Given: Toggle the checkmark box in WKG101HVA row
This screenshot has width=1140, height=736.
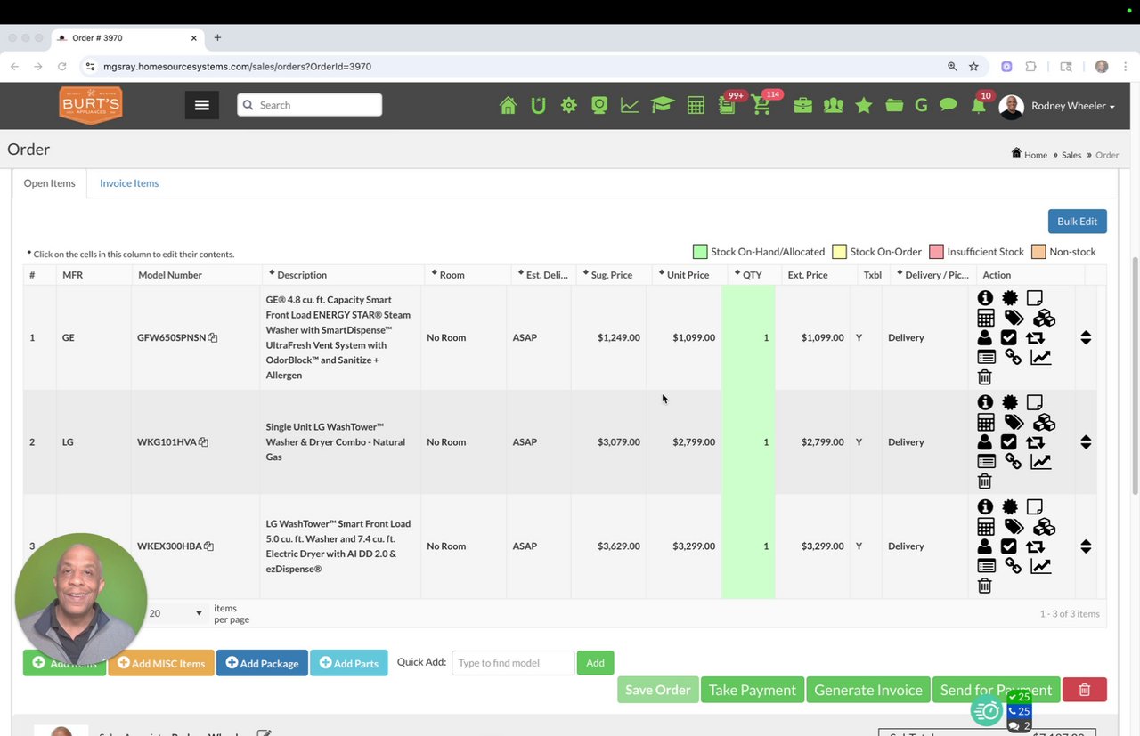Looking at the screenshot, I should point(1008,441).
